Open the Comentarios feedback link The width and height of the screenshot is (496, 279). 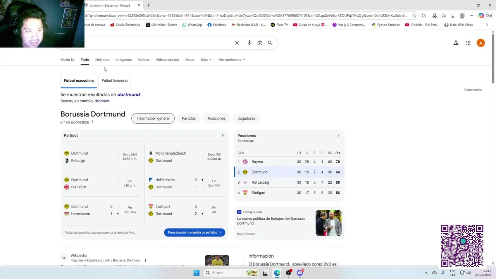[x=473, y=90]
